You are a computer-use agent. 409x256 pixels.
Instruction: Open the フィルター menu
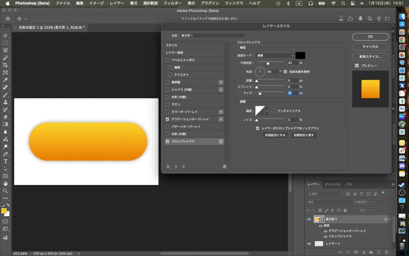[173, 3]
